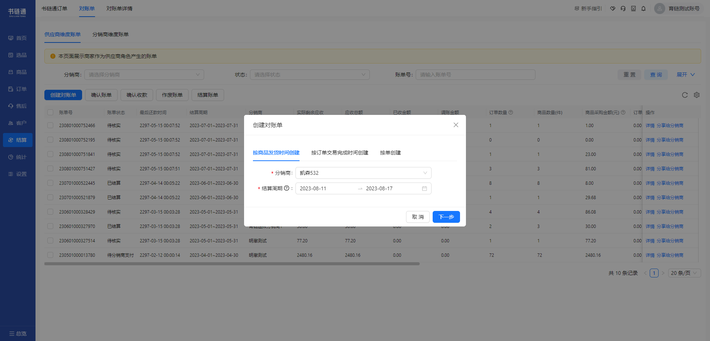The height and width of the screenshot is (341, 710).
Task: Open 订单 from the left sidebar
Action: (x=17, y=89)
